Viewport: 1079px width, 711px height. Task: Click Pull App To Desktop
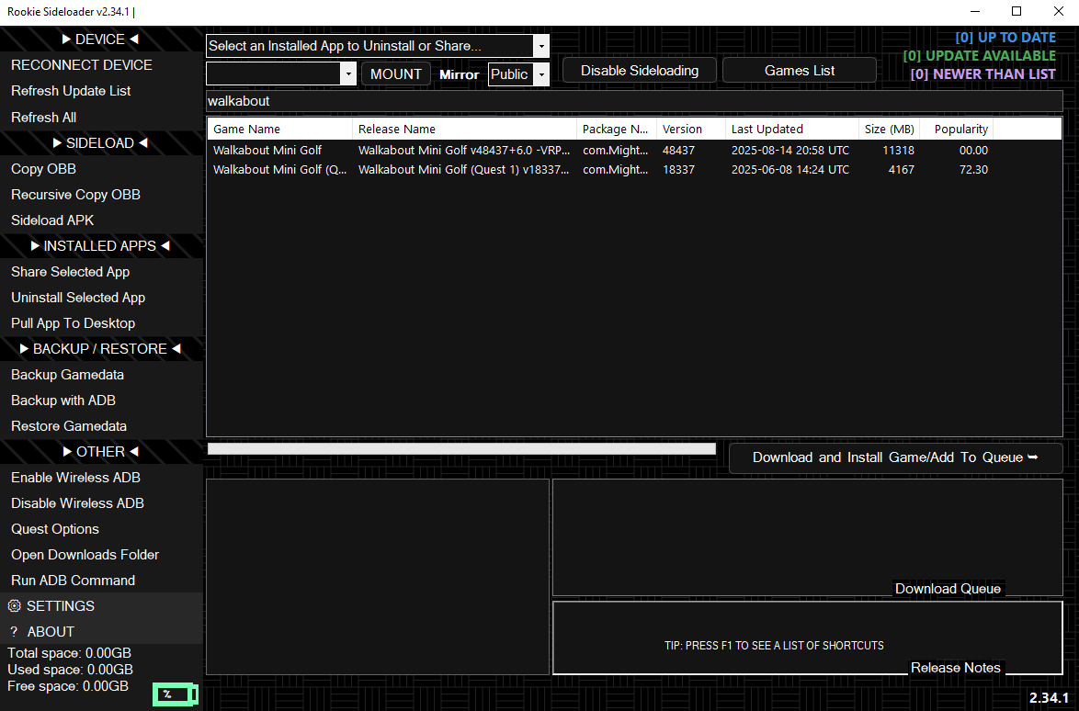[x=102, y=323]
